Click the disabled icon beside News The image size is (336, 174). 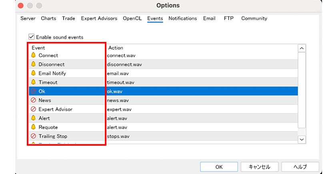tap(34, 100)
